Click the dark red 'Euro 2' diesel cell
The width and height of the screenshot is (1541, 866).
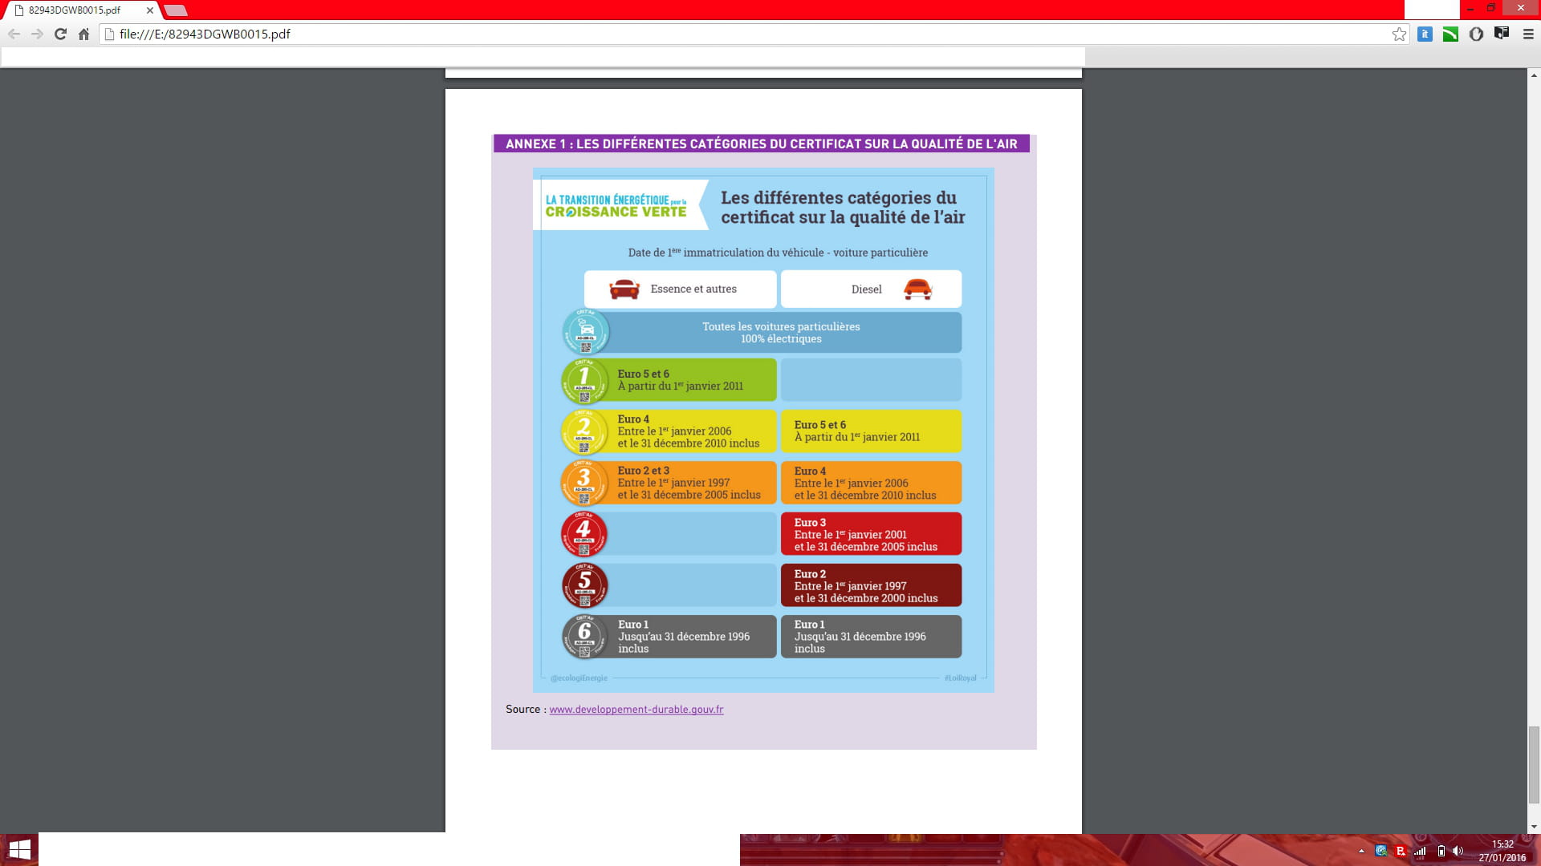point(871,585)
